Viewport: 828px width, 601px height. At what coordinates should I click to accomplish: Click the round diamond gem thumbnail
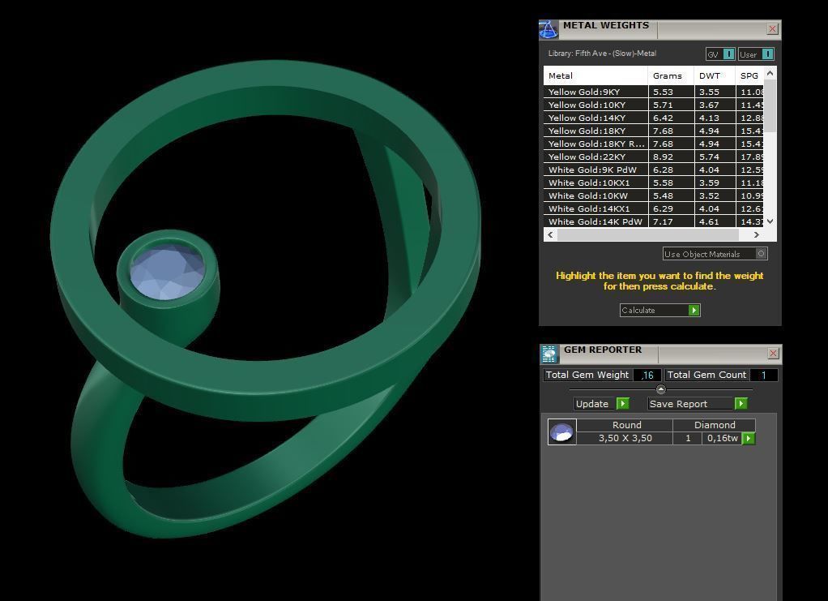[561, 431]
